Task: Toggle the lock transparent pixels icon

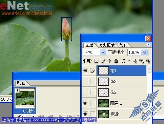Action: (96, 61)
